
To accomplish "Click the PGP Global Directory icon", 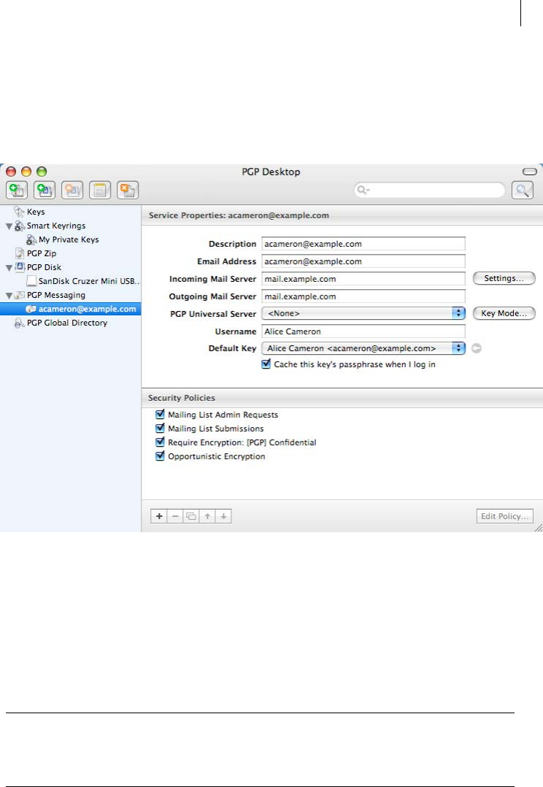I will coord(20,323).
